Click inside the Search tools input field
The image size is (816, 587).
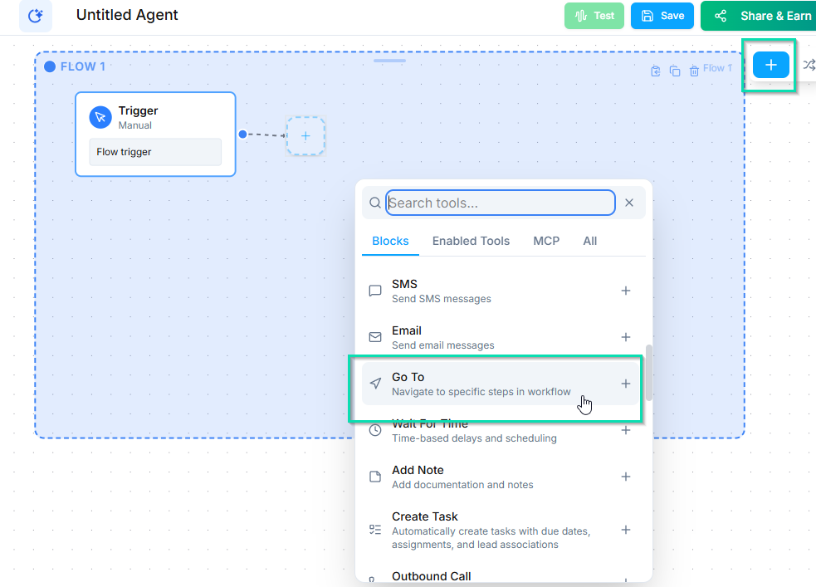(499, 203)
